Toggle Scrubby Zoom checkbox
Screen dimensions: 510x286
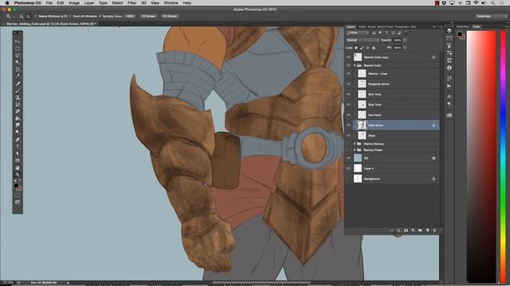(x=100, y=16)
